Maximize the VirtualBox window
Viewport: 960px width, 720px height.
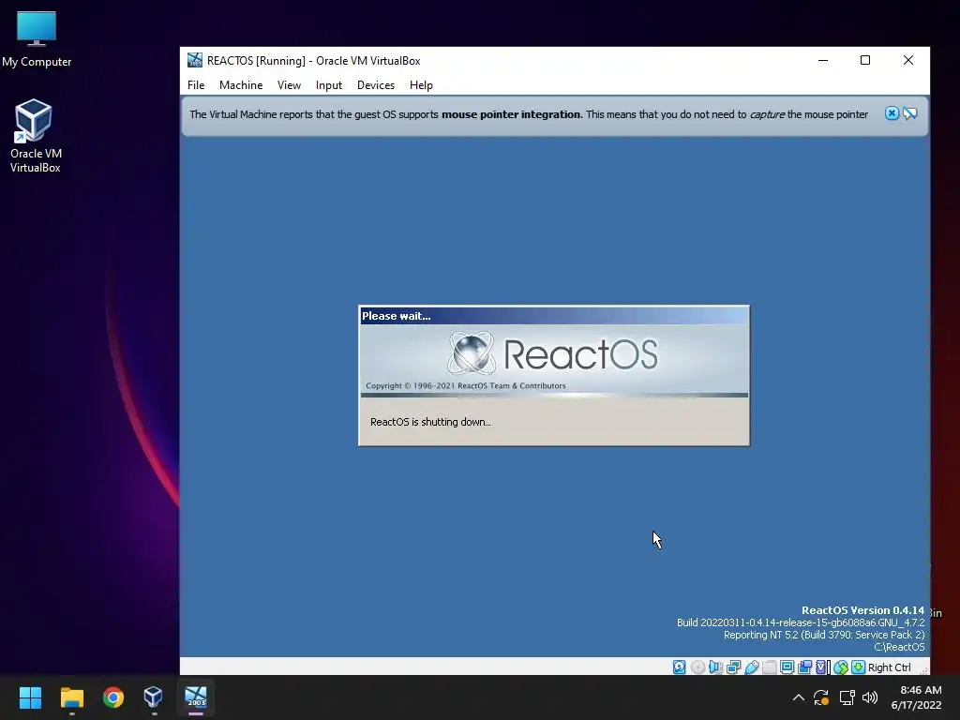(x=865, y=60)
